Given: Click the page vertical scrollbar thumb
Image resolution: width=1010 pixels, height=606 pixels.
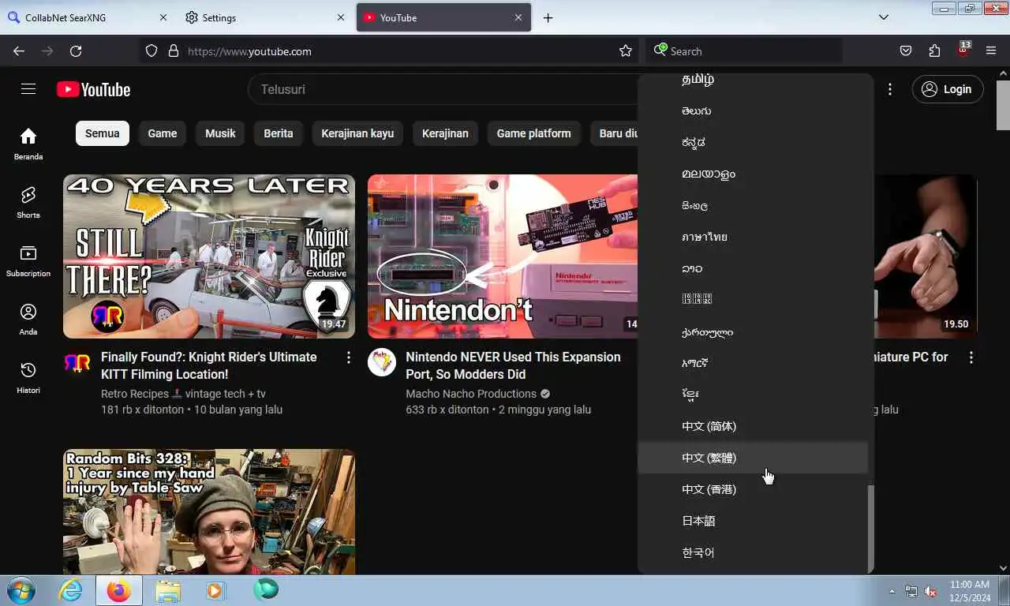Looking at the screenshot, I should [x=1003, y=105].
